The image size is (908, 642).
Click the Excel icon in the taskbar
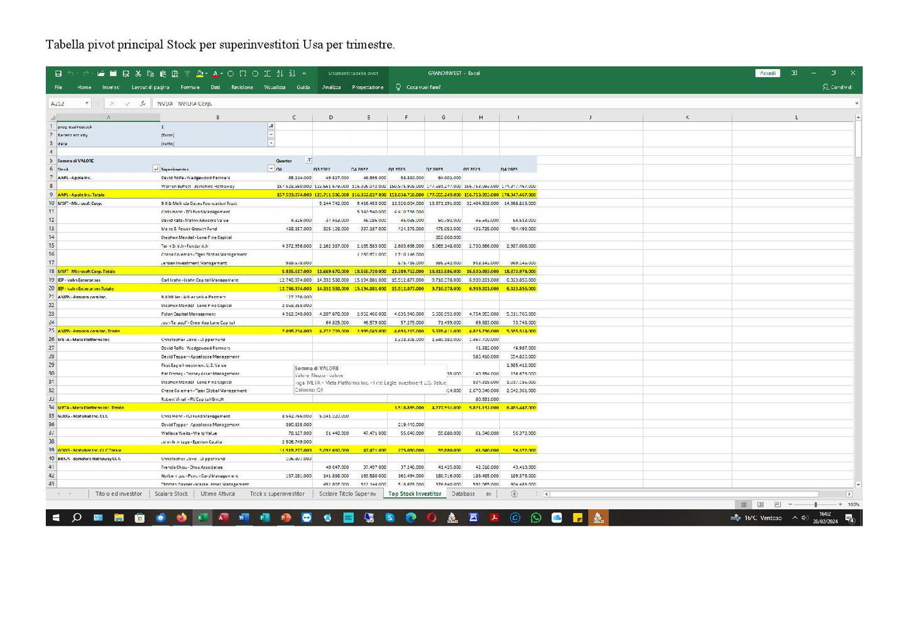[202, 518]
